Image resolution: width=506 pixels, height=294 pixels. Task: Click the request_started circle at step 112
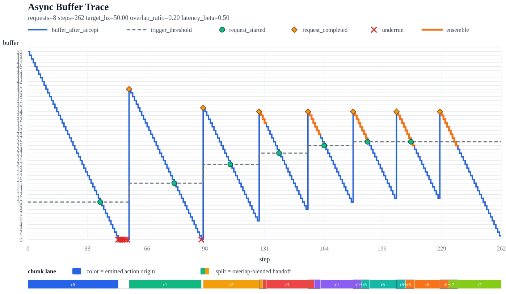point(230,164)
